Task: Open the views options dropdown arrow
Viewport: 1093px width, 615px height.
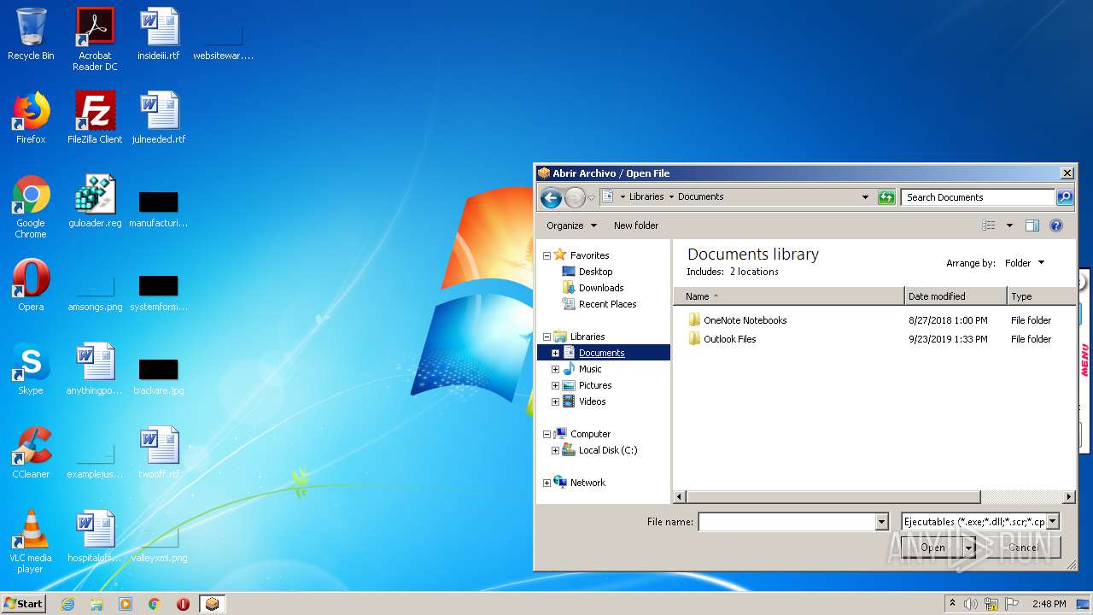Action: (x=1009, y=225)
